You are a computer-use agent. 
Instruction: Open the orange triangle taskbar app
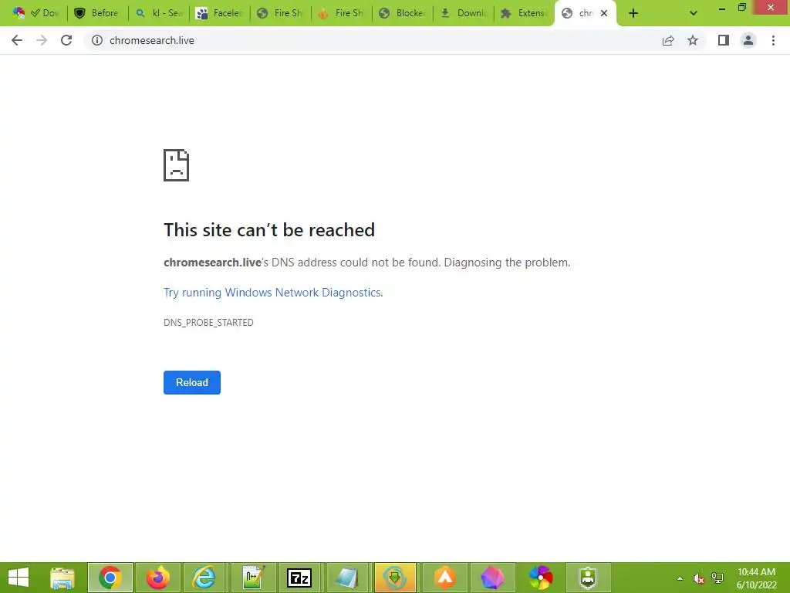(445, 578)
